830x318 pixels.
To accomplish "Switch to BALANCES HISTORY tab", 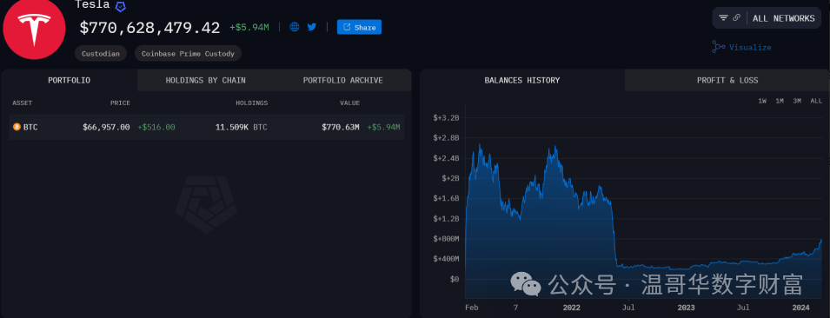I will point(522,81).
